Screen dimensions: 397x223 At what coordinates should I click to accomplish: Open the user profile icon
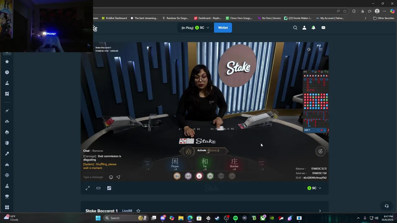pos(304,28)
